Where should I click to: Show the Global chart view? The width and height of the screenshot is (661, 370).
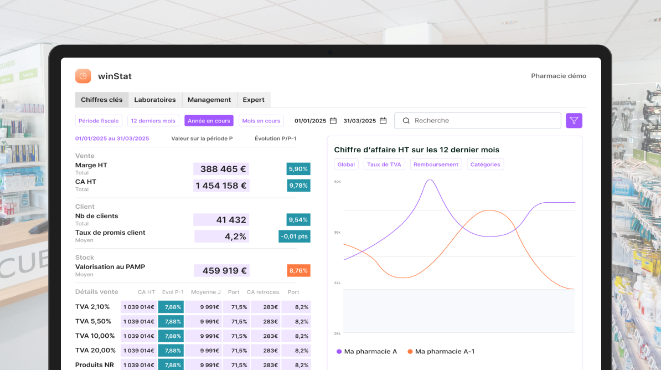click(x=346, y=165)
